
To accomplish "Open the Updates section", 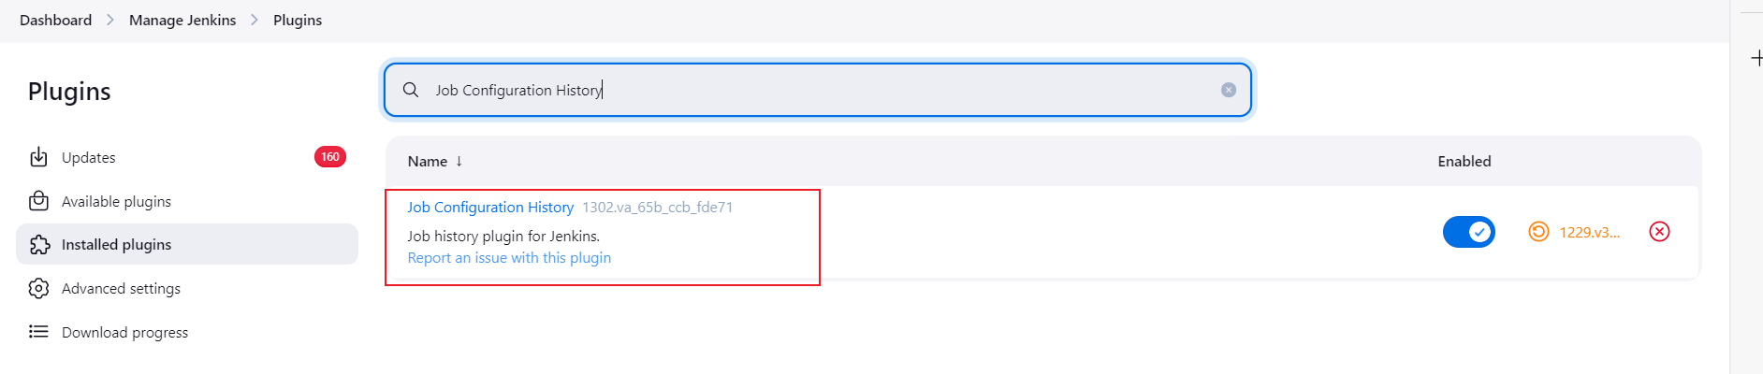I will (89, 157).
